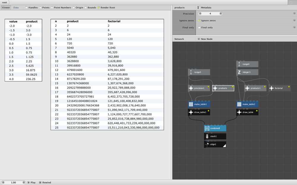Screen dimensions: 297x185
Task: Switch to the Data tab
Action: click(16, 8)
